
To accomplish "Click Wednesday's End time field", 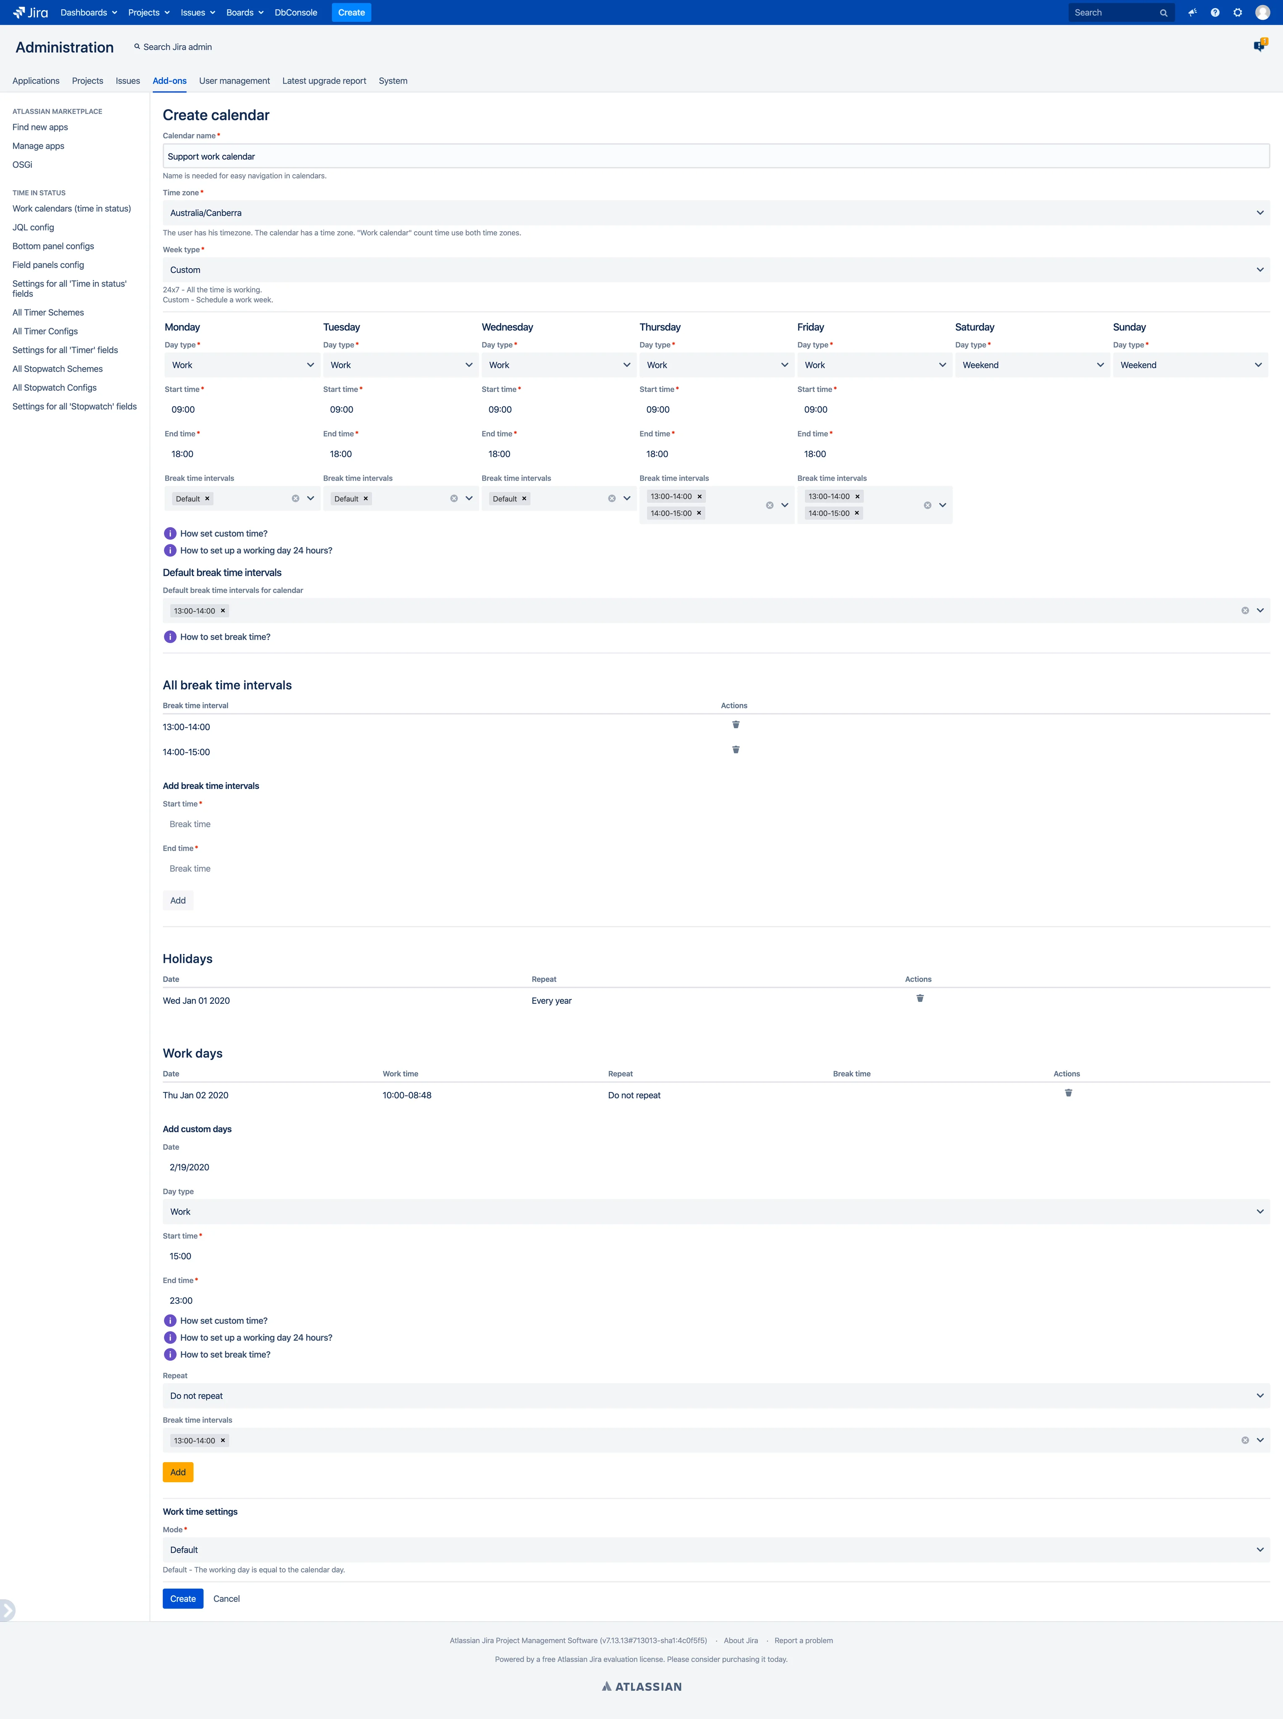I will [558, 453].
